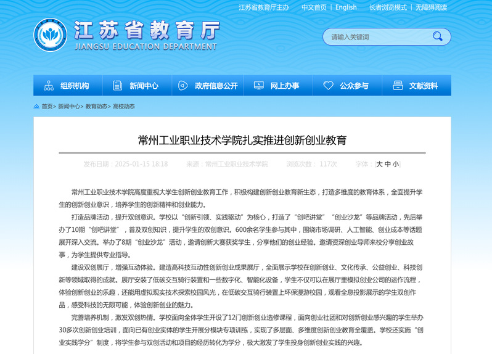Click the 组织机构 organization chart icon
The image size is (492, 354).
49,86
